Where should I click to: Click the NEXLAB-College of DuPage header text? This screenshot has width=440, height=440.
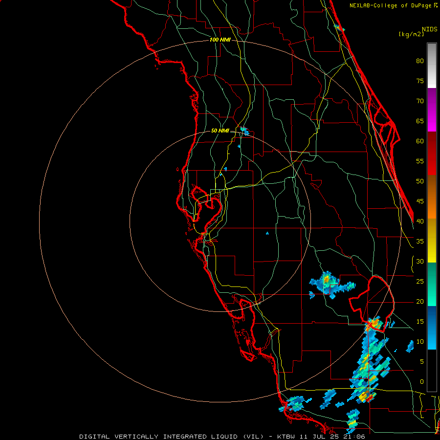[390, 5]
